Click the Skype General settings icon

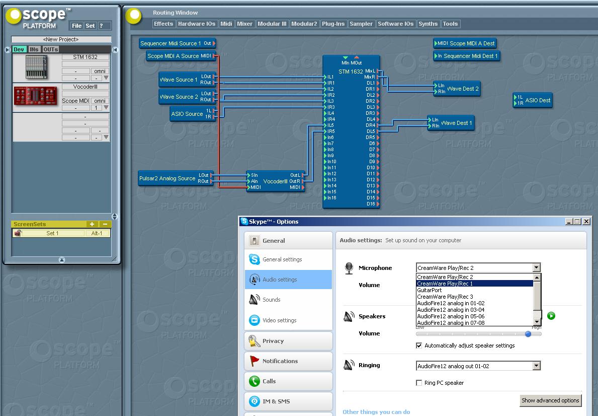coord(254,259)
